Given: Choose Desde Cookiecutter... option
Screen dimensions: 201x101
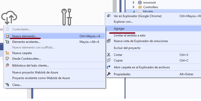Looking at the screenshot, I should (x=54, y=59).
